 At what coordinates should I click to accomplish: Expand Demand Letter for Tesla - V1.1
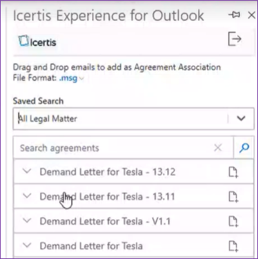tap(27, 220)
